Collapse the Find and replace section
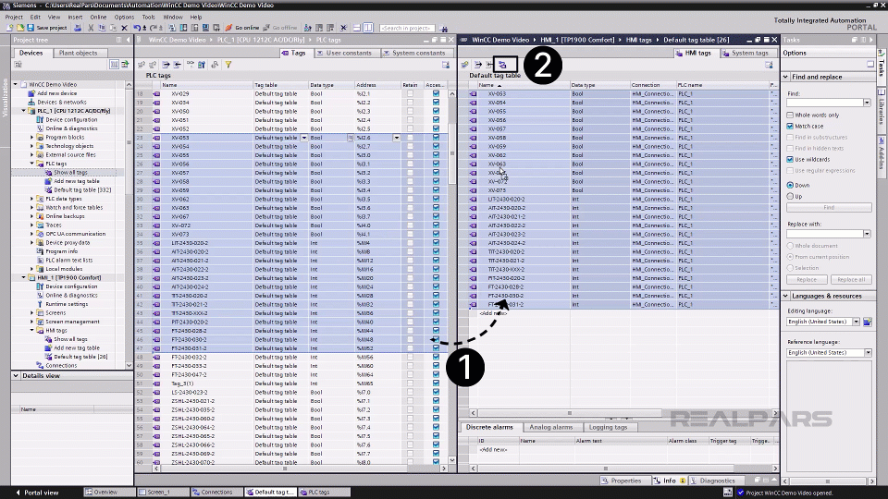Screen dimensions: 888x499 click(786, 77)
